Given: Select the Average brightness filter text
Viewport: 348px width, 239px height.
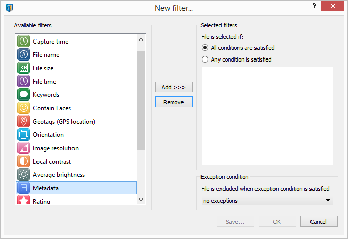Looking at the screenshot, I should (59, 175).
